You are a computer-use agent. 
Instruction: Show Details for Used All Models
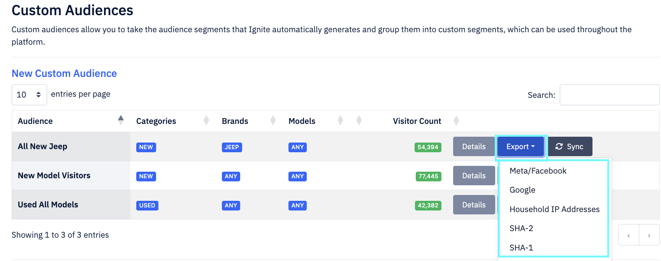pyautogui.click(x=474, y=205)
